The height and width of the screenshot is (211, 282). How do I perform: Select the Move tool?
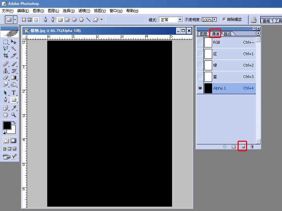pyautogui.click(x=13, y=42)
